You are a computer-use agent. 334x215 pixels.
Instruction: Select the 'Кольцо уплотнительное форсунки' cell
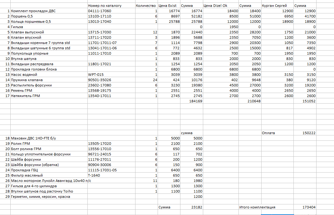pos(49,154)
